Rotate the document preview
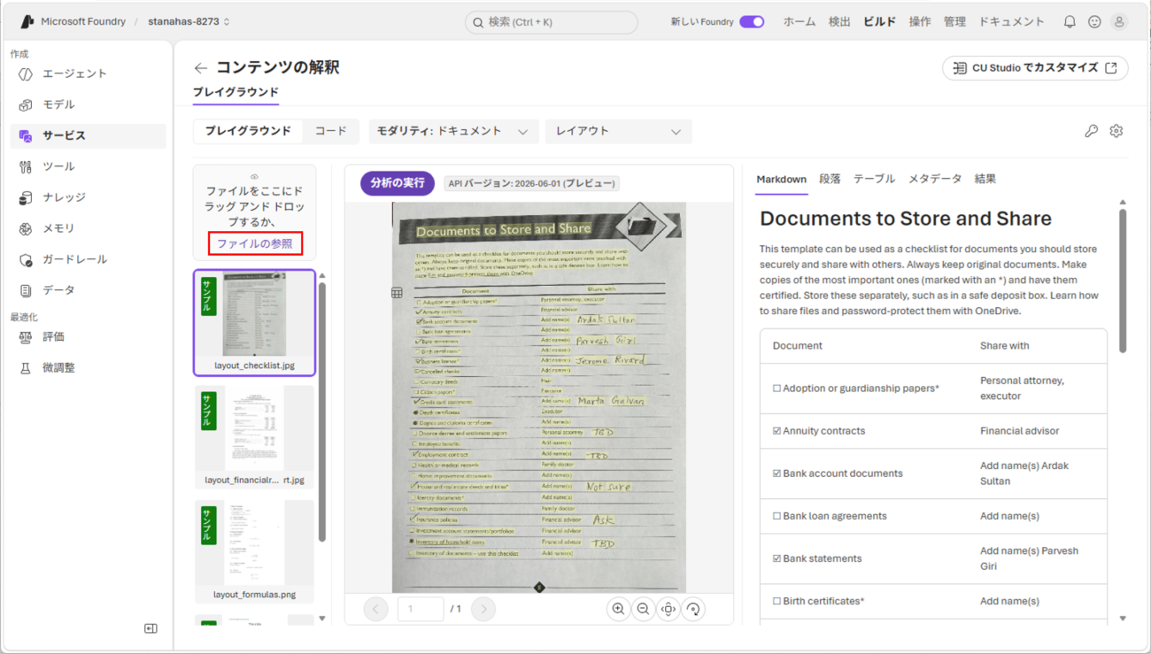1151x654 pixels. pos(693,609)
